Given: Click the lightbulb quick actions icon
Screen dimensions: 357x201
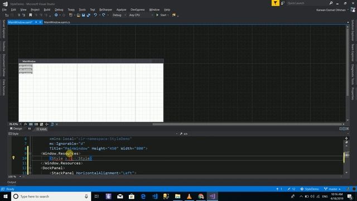Looking at the screenshot, I should pyautogui.click(x=13, y=157).
